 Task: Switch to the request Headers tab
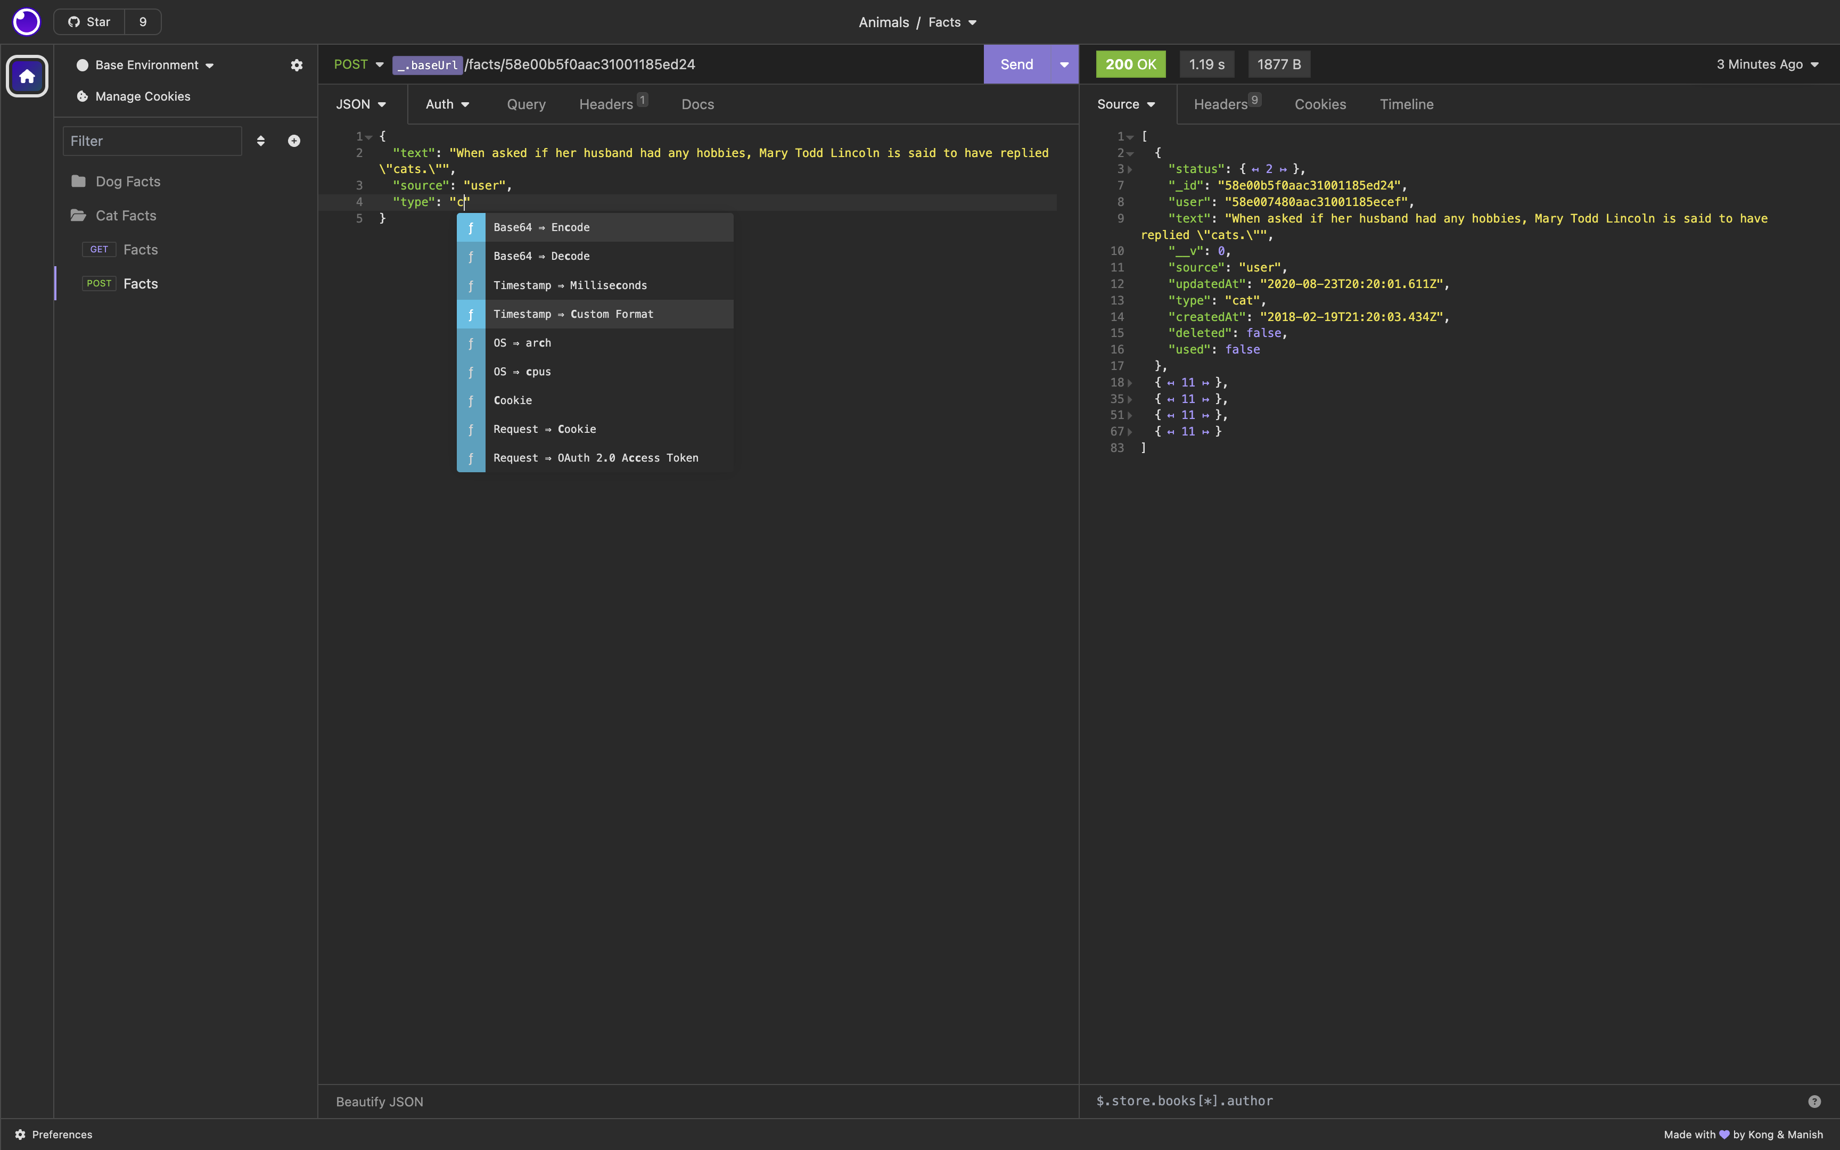coord(606,104)
